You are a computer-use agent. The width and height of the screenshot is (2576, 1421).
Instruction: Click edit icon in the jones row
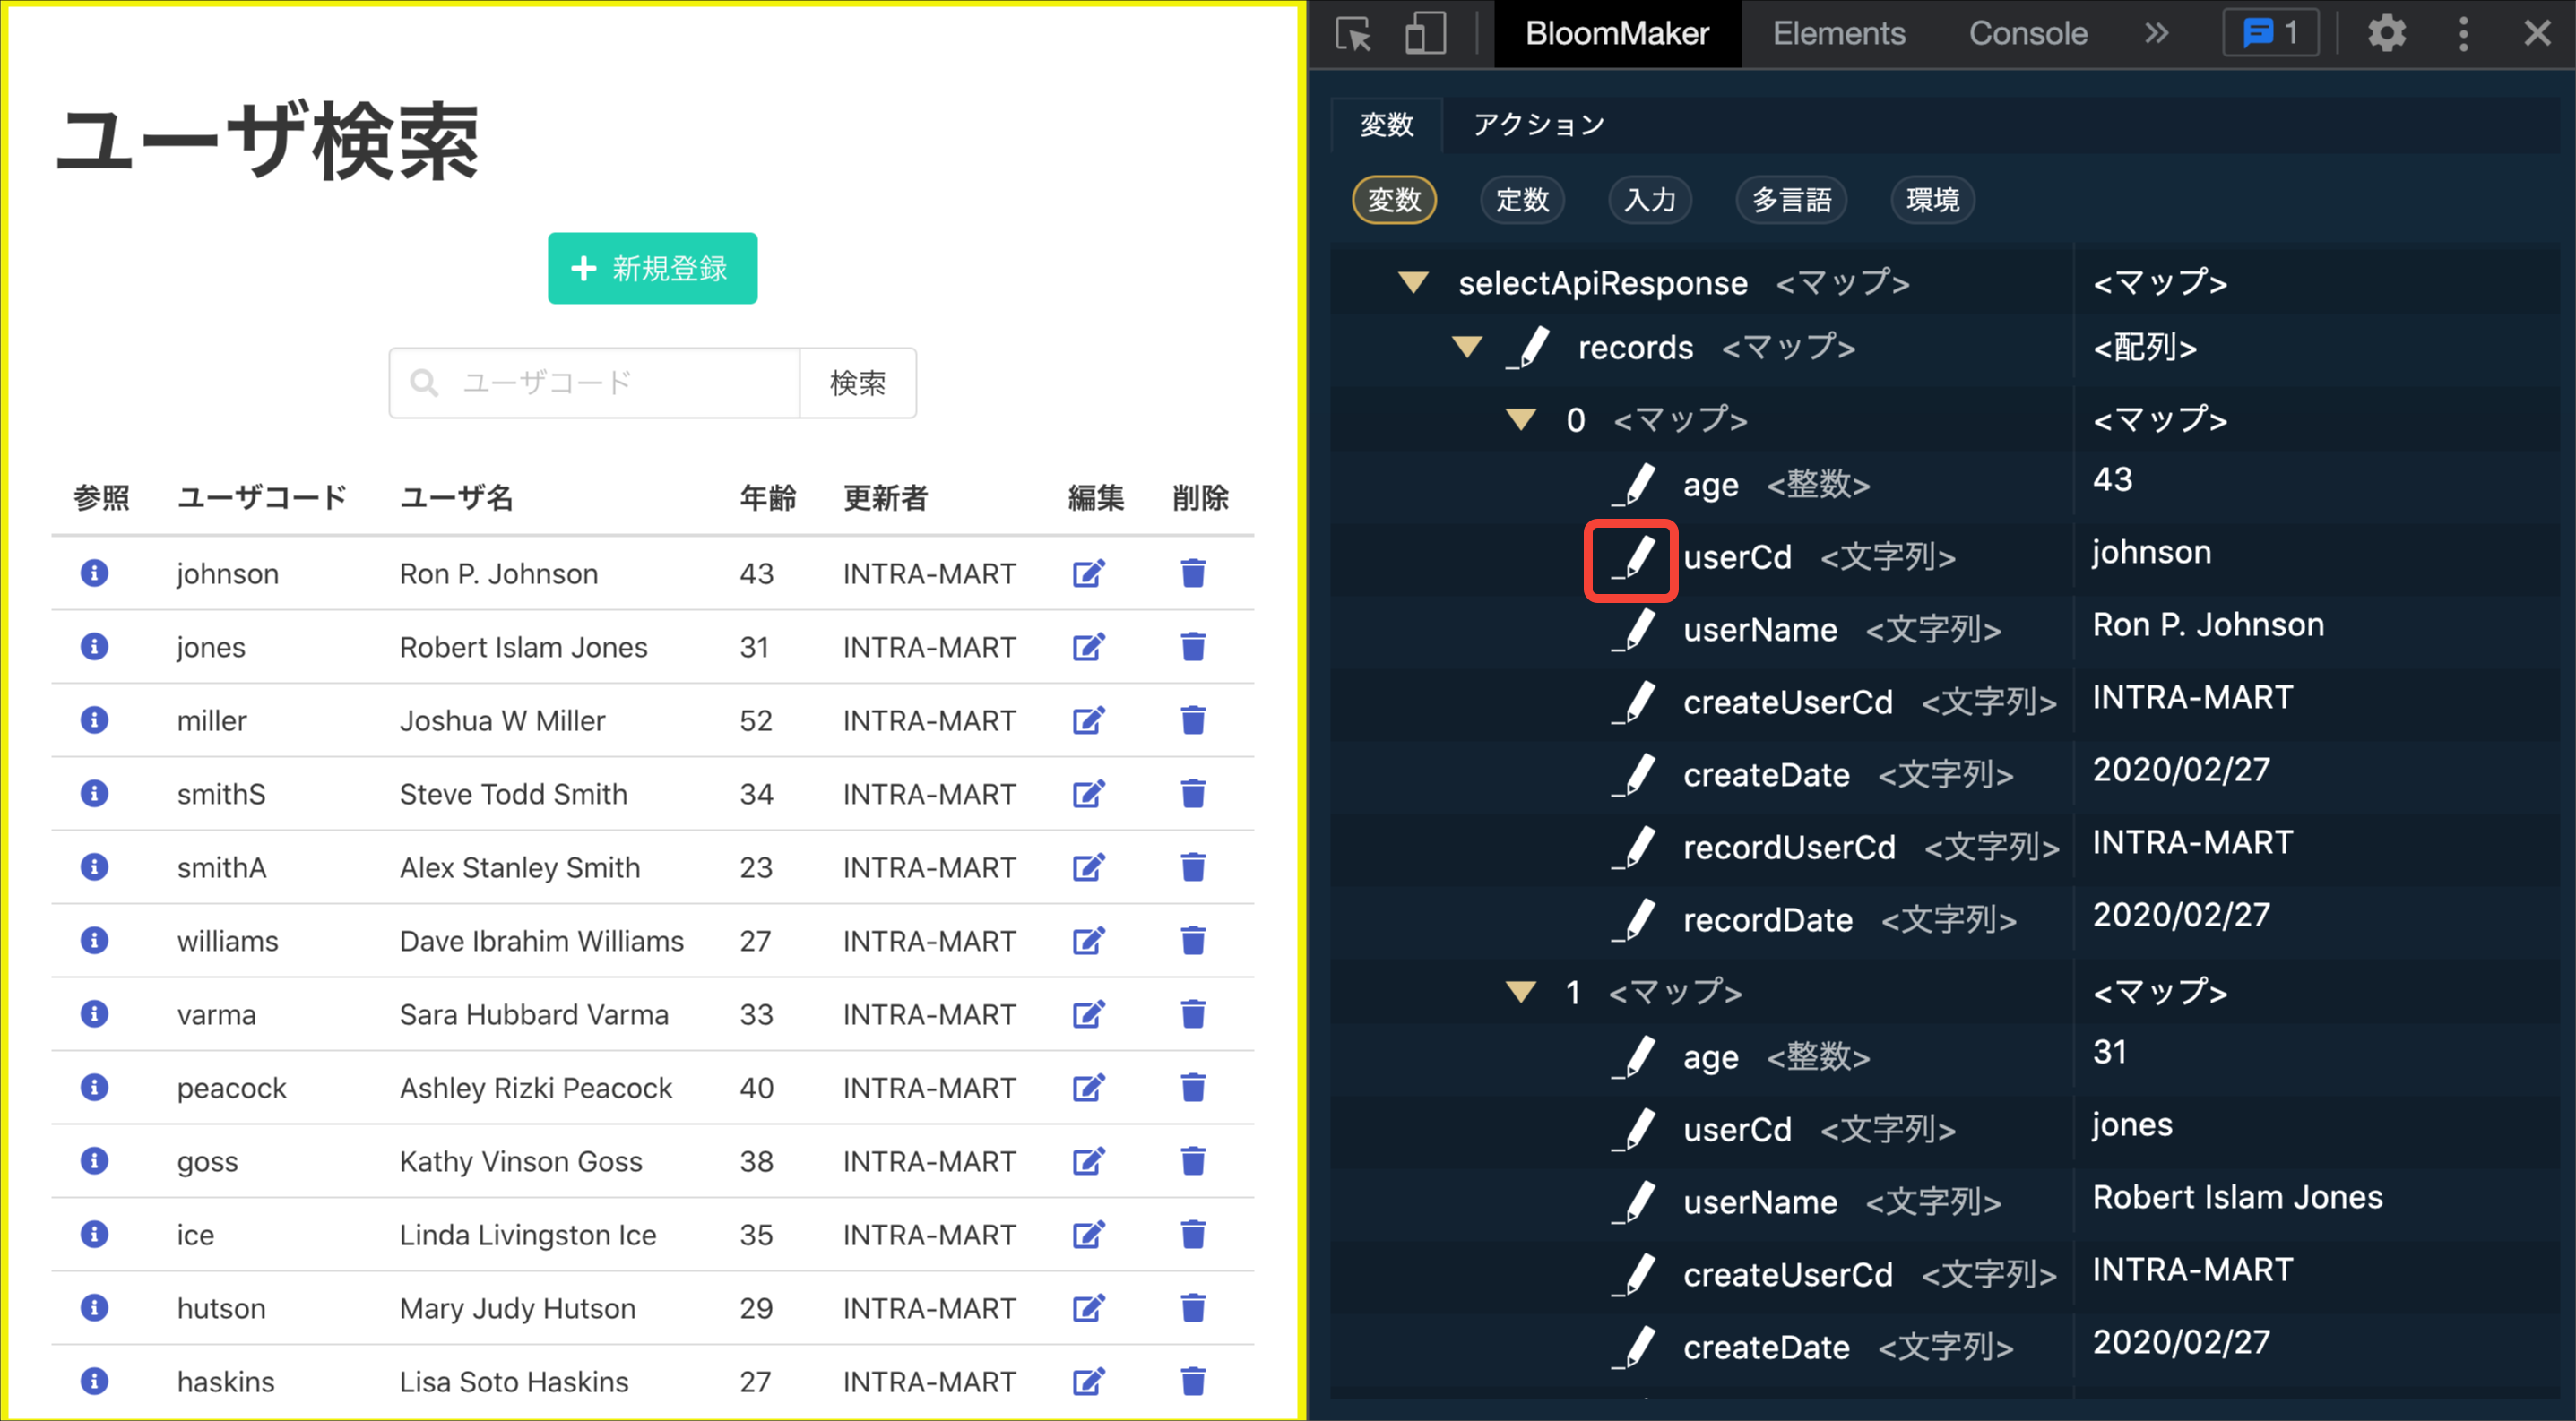(x=1088, y=647)
